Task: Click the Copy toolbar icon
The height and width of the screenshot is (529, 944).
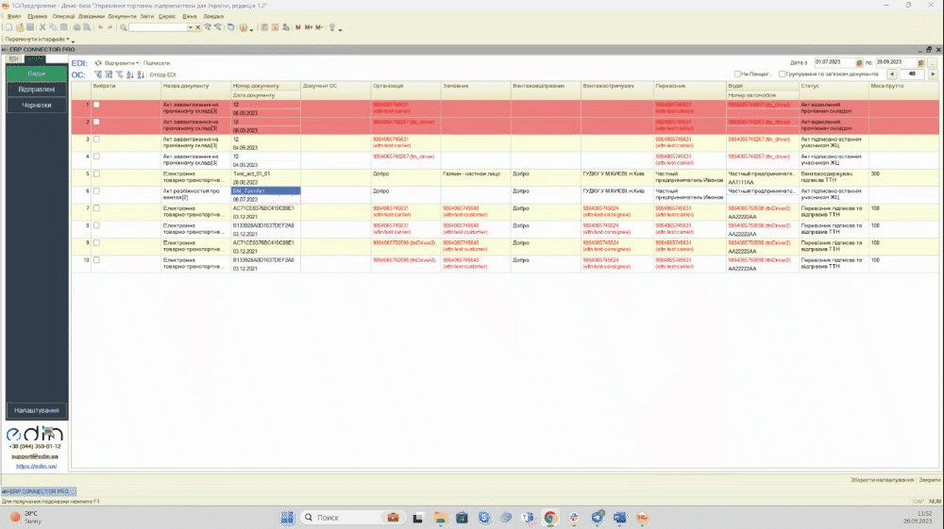Action: coord(54,27)
